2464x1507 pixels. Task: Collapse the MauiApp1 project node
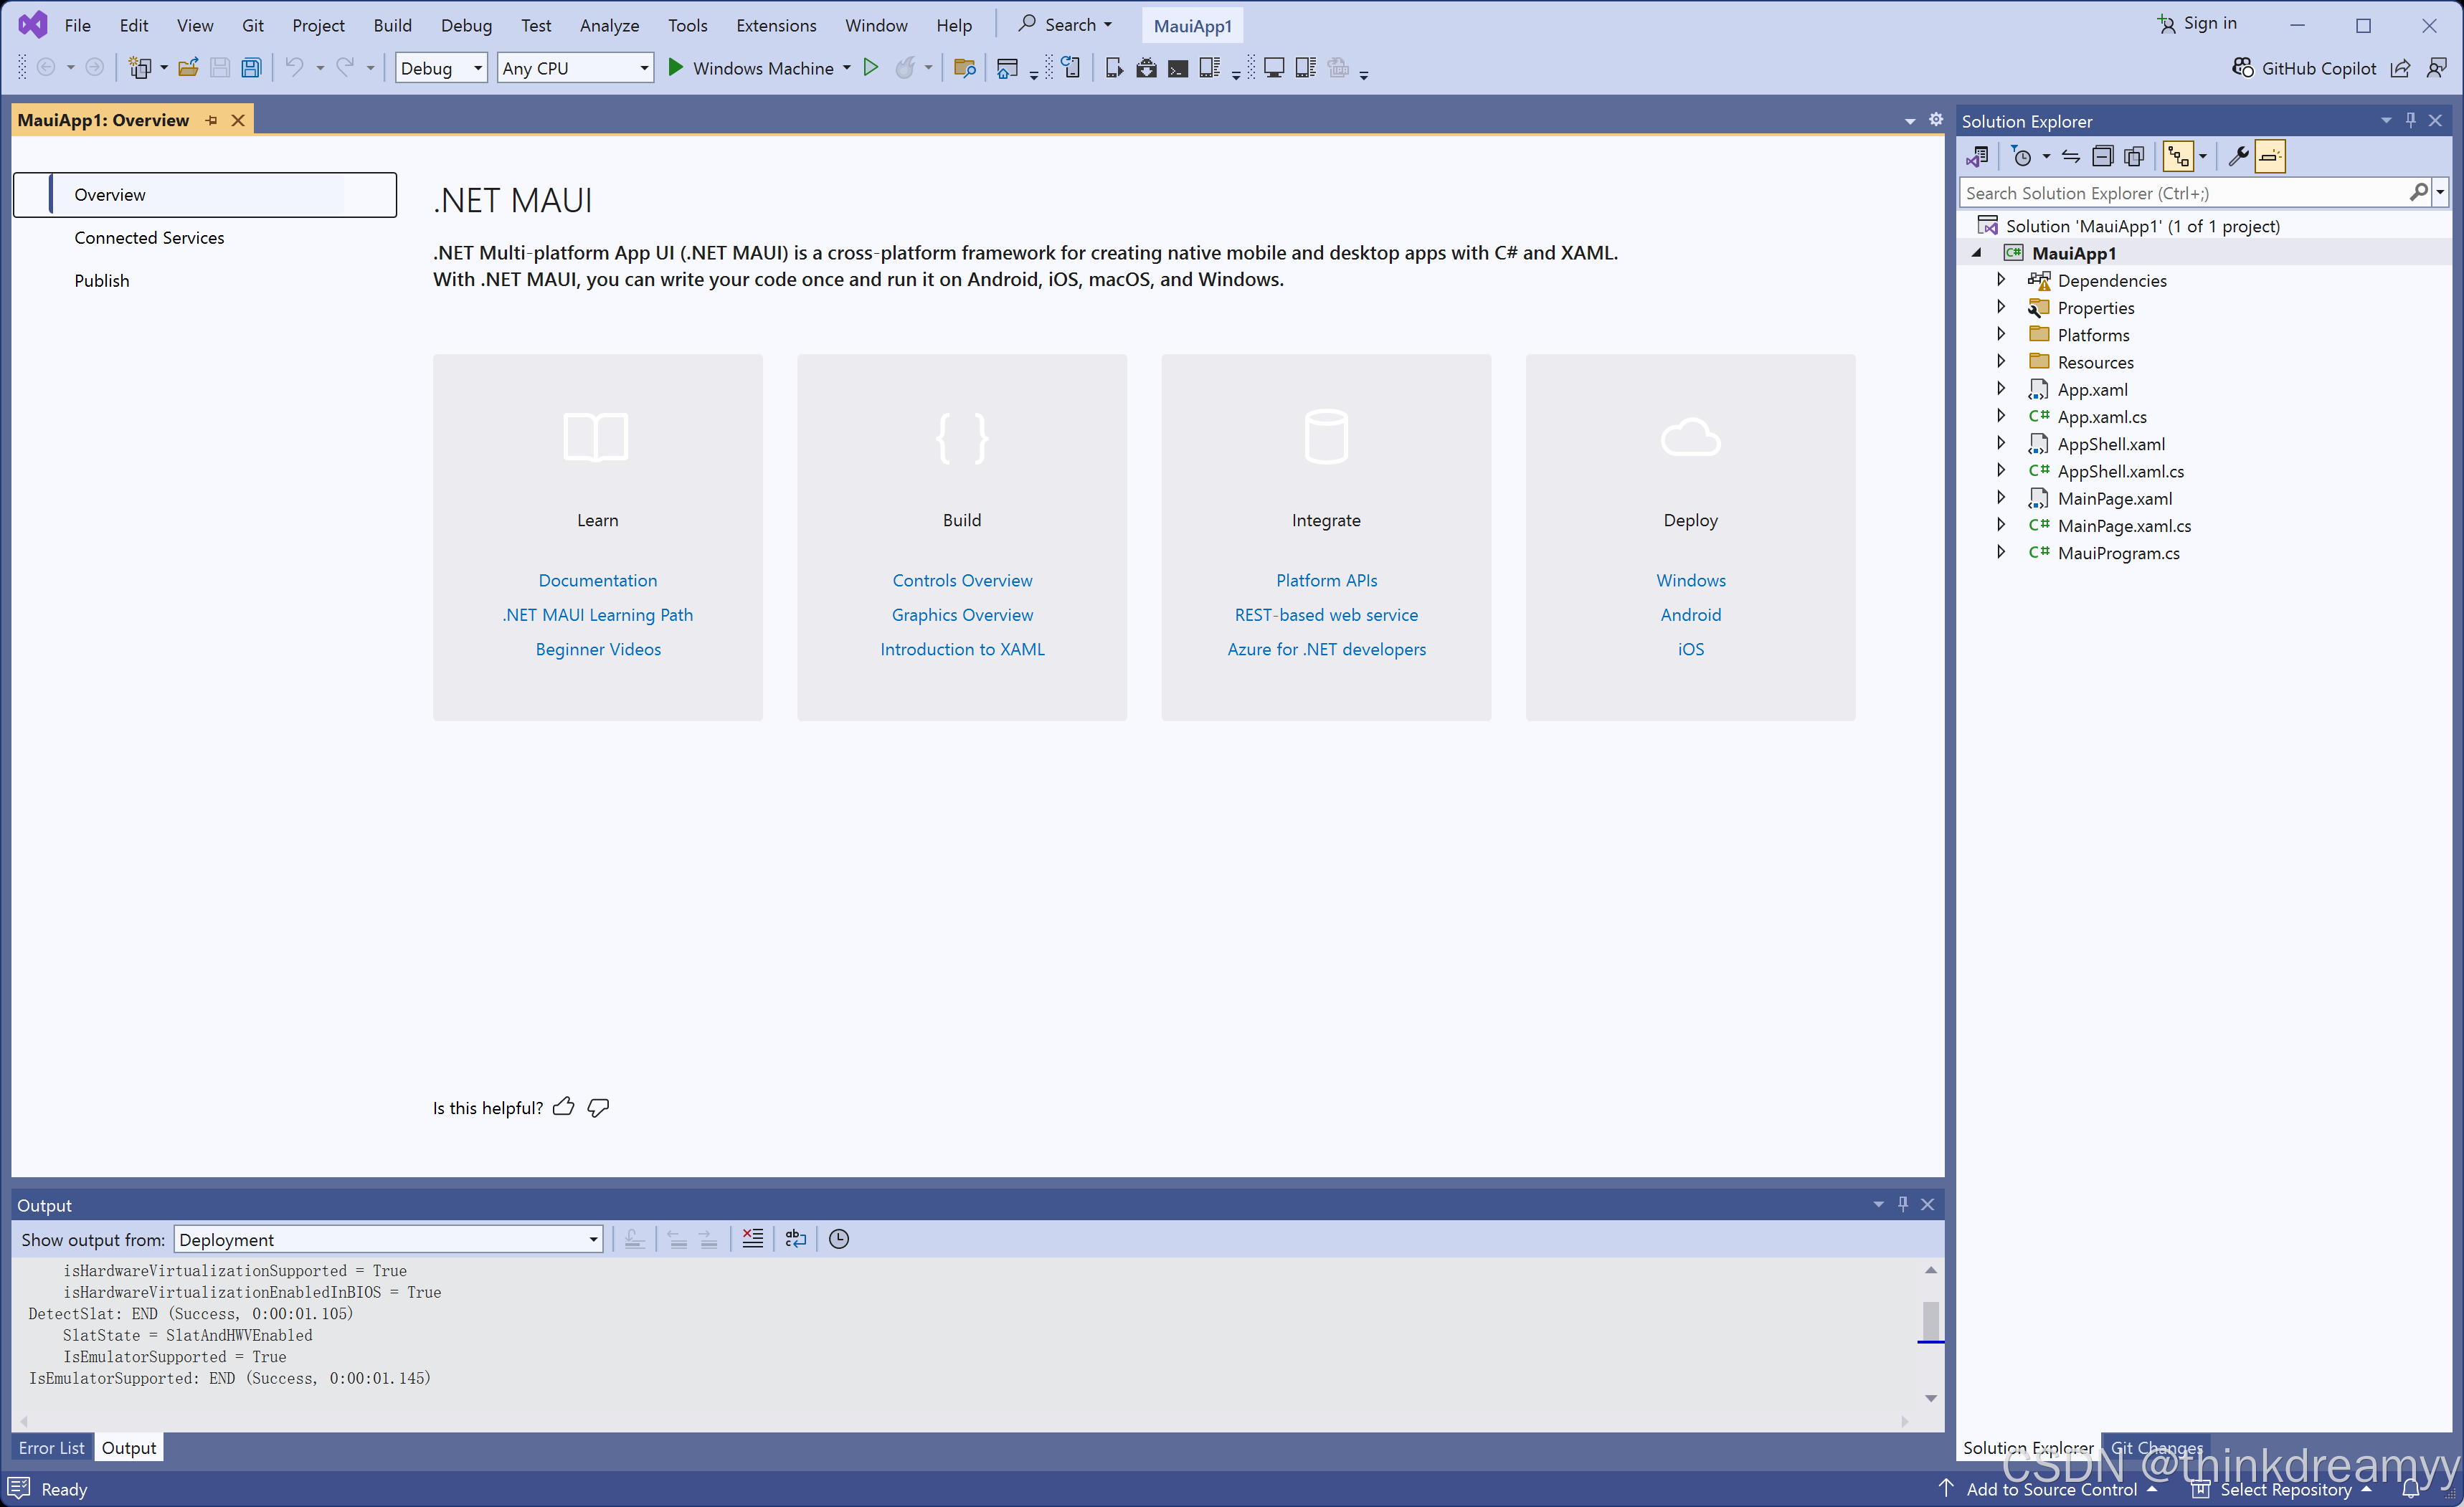tap(1977, 253)
